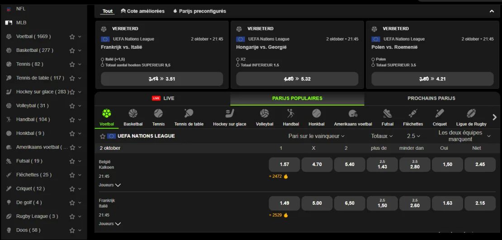Pick Niet odds 2.45 België Kalkoen

coord(480,165)
